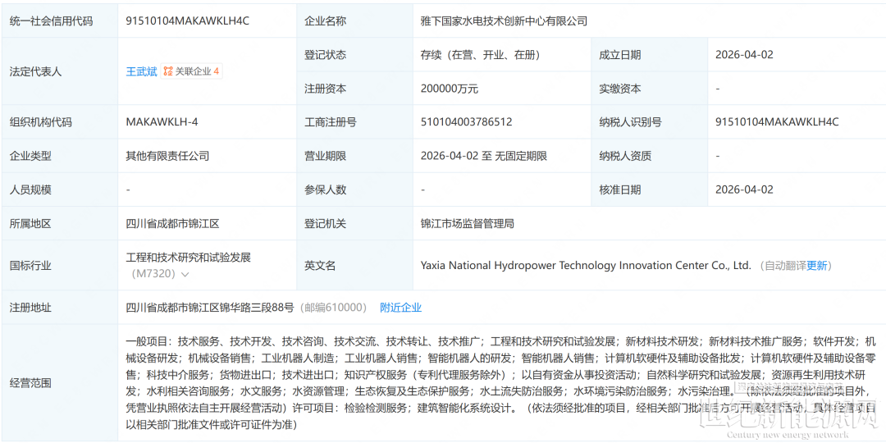
Task: Select taxpayer ID value 91510104MAKAWKLH4C
Action: (777, 122)
